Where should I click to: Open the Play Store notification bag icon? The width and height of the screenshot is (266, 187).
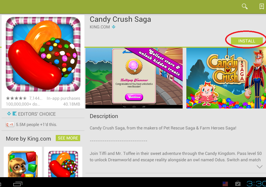(238, 184)
